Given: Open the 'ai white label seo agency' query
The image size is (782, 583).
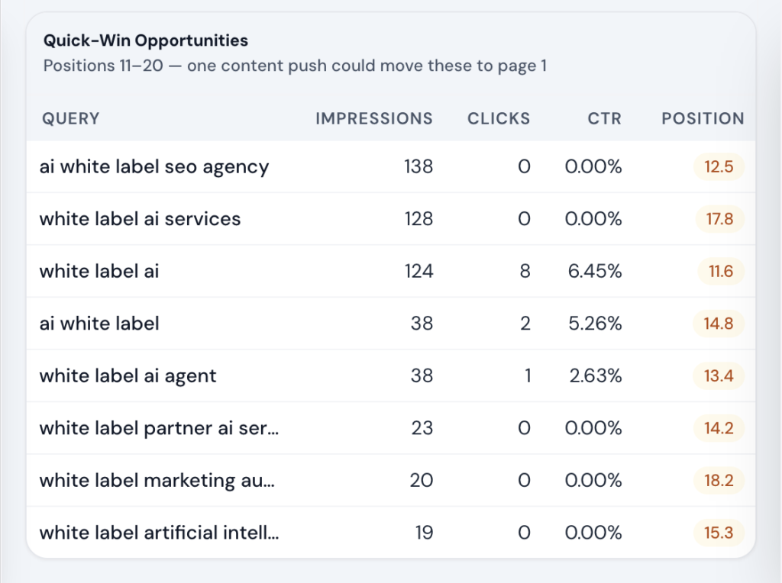Looking at the screenshot, I should [x=154, y=166].
